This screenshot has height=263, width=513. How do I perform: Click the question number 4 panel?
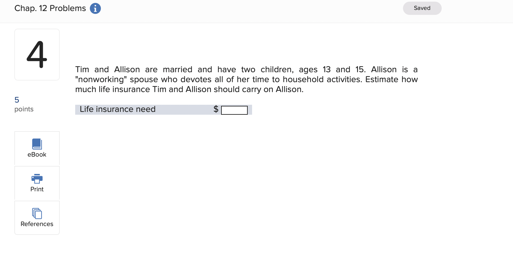(37, 54)
